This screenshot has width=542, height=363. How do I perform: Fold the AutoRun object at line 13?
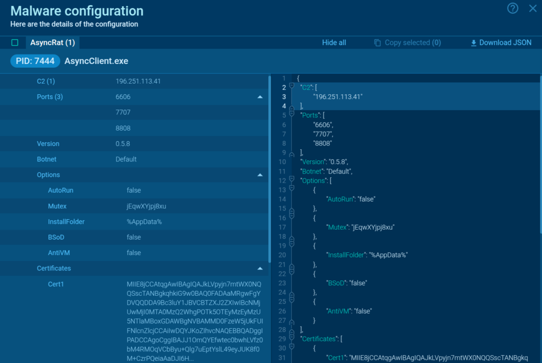(292, 190)
